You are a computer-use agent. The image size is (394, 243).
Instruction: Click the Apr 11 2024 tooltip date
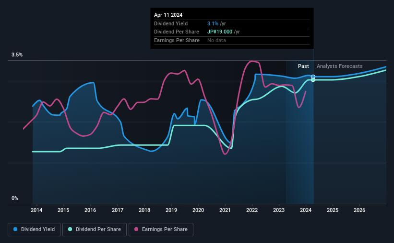click(x=168, y=15)
